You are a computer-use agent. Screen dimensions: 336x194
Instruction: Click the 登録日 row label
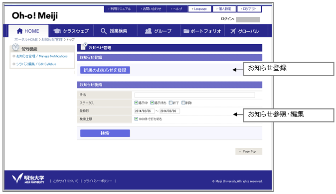(x=84, y=111)
